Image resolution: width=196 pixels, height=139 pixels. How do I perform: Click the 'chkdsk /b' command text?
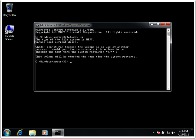[x=76, y=37]
